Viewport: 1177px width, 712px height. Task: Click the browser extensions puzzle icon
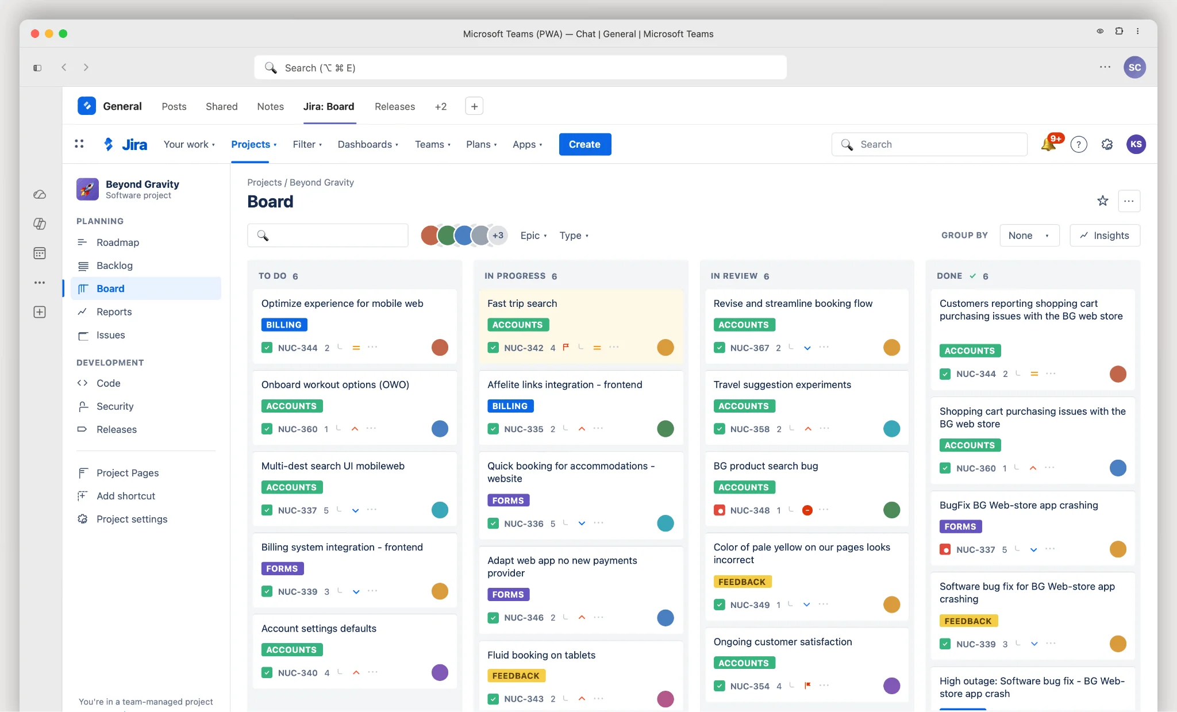(x=1119, y=31)
